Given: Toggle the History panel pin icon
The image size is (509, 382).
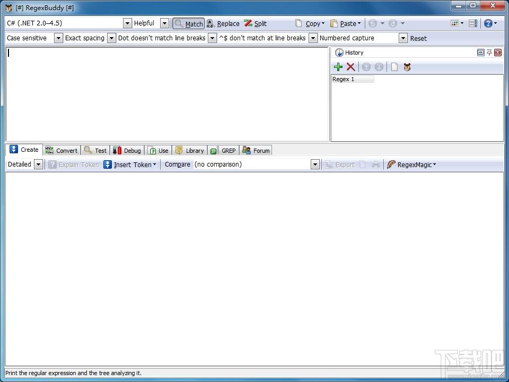Looking at the screenshot, I should 489,53.
